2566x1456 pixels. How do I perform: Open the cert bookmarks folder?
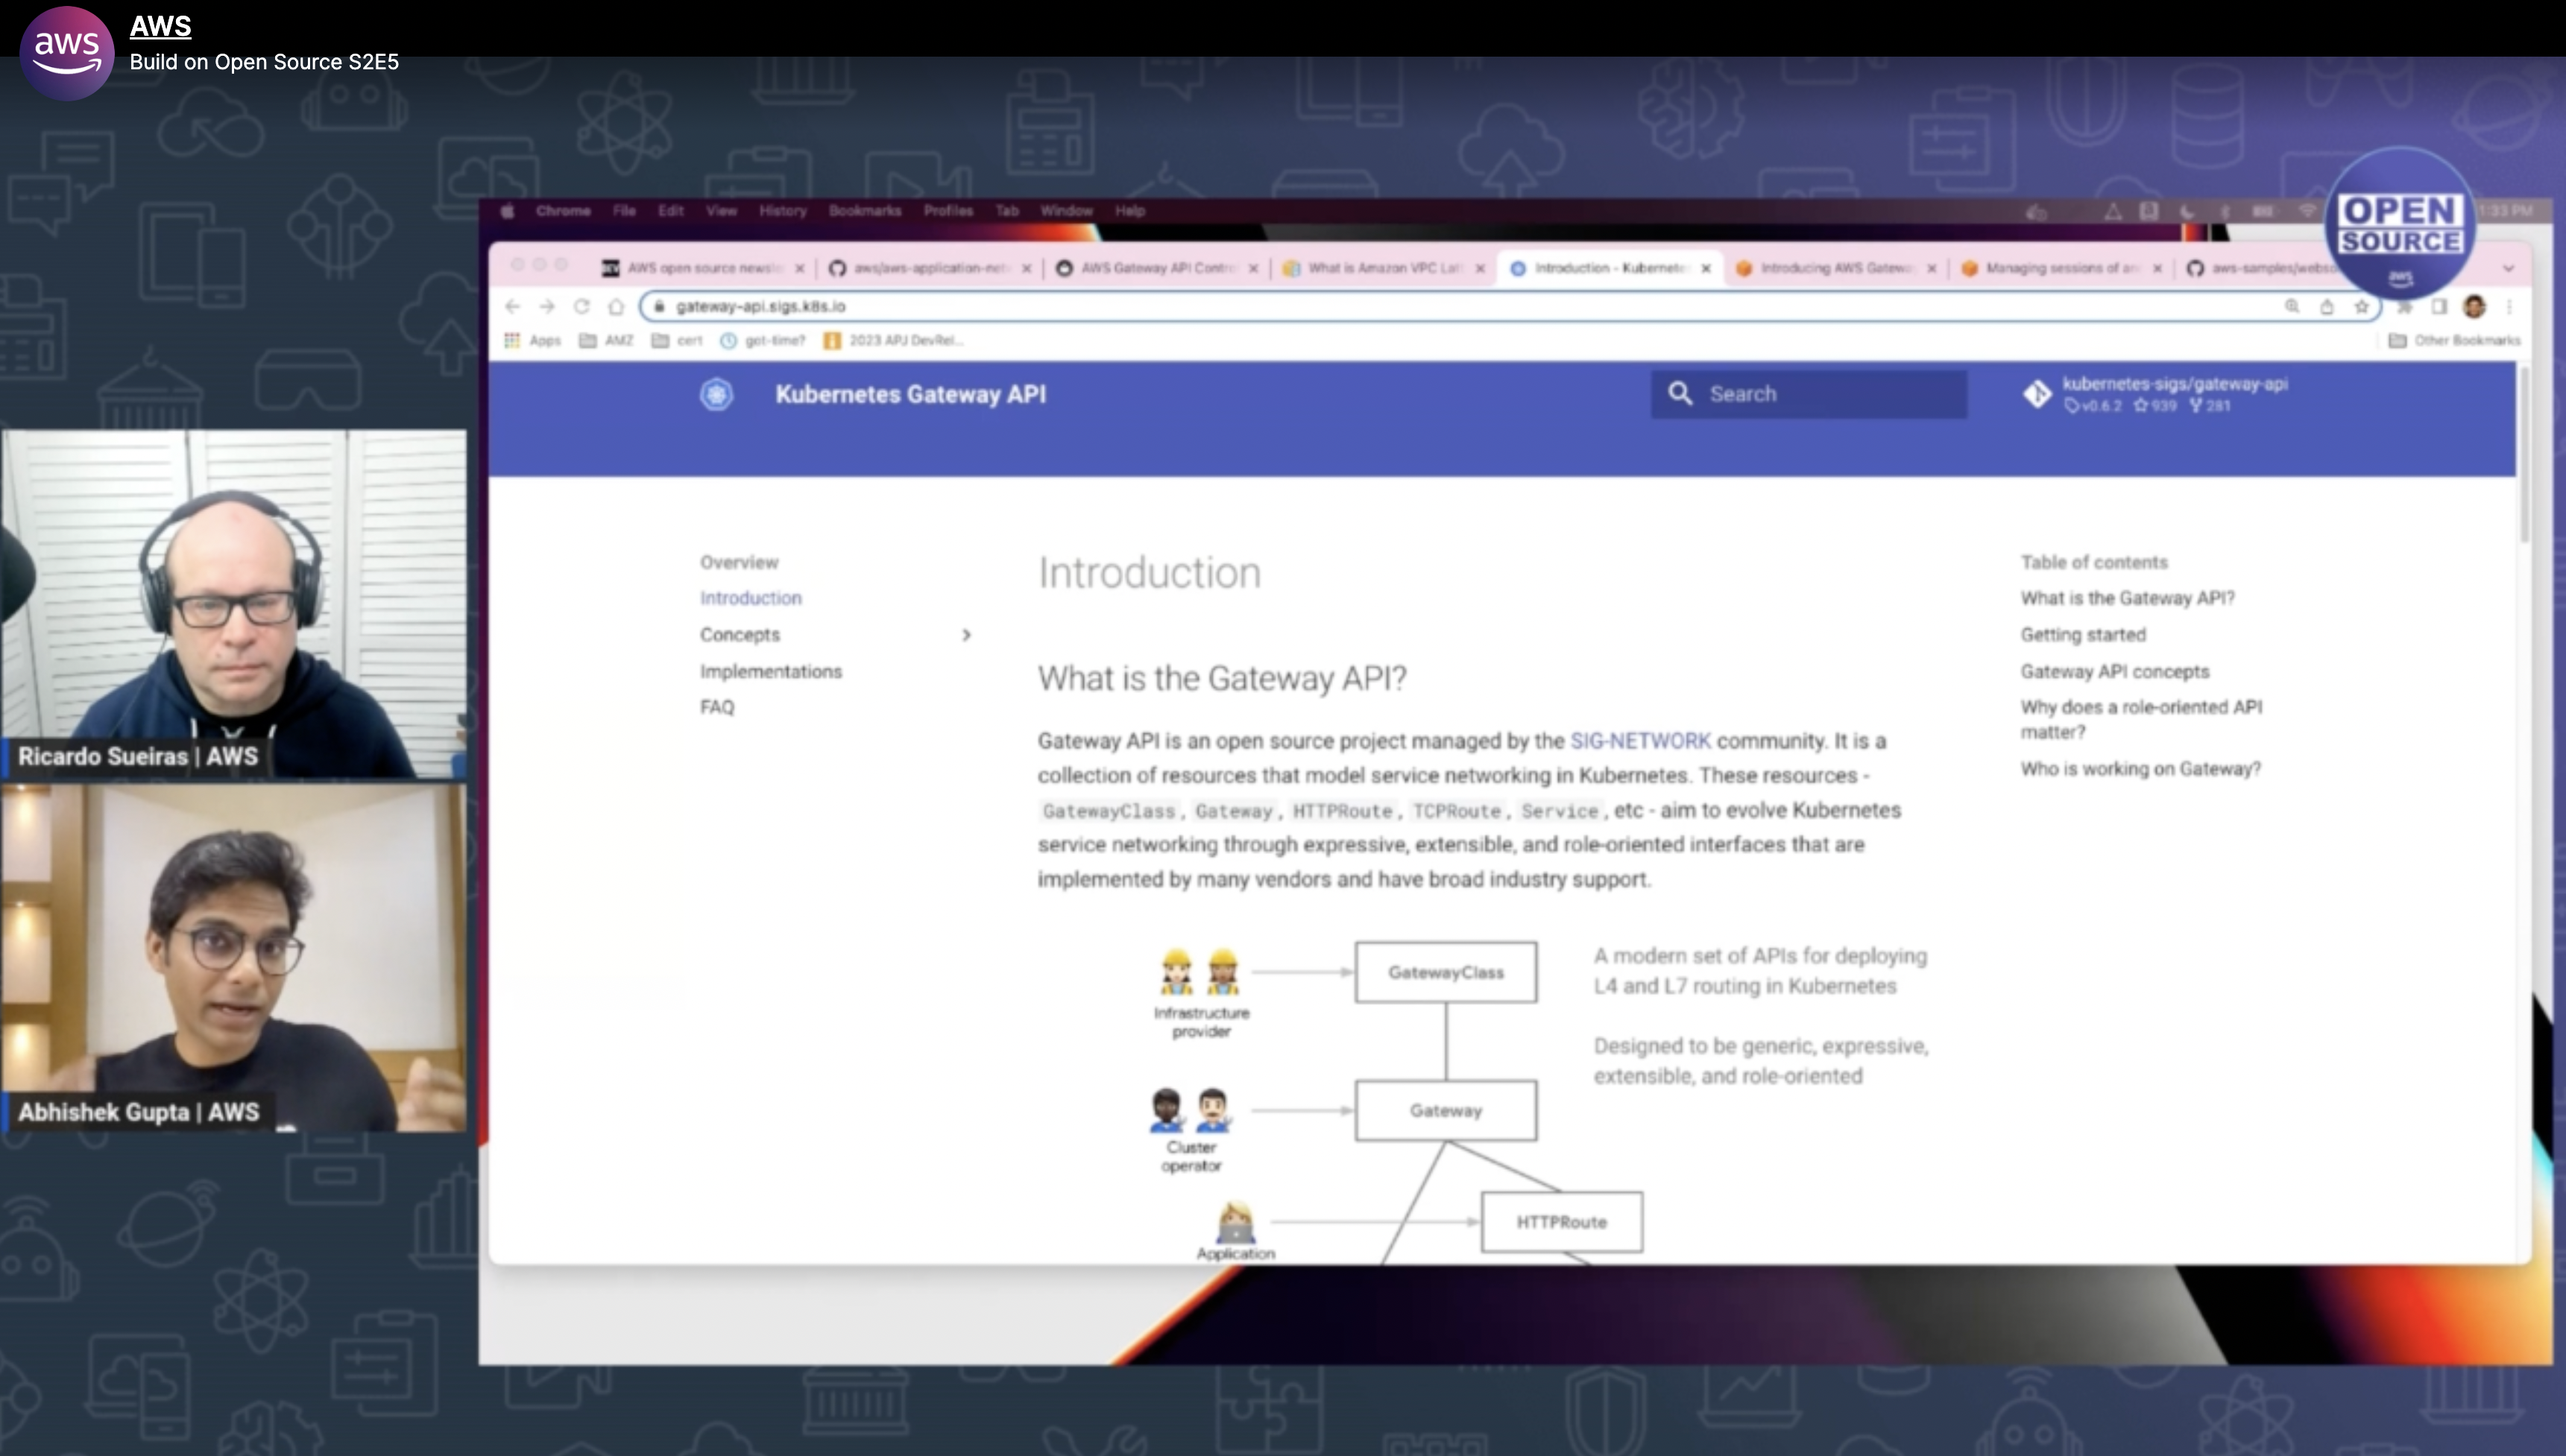677,340
